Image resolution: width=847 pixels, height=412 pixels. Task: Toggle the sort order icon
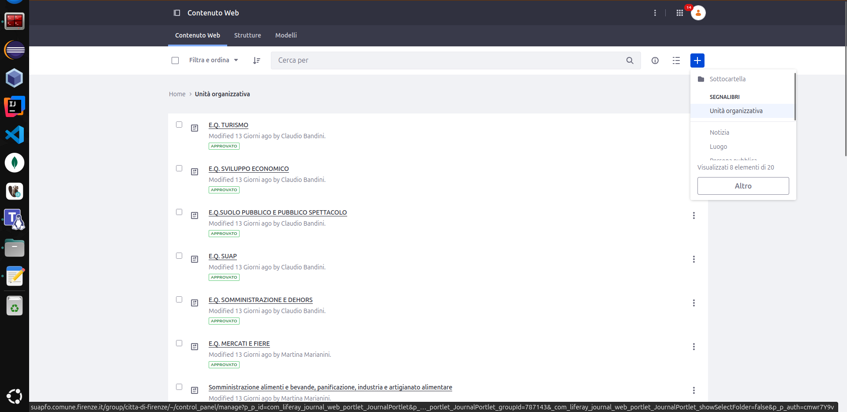point(257,60)
